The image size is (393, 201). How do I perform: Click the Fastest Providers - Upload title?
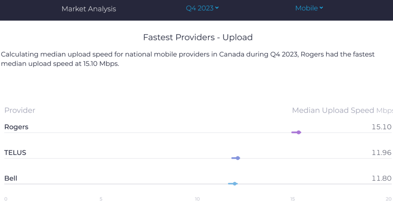click(198, 37)
